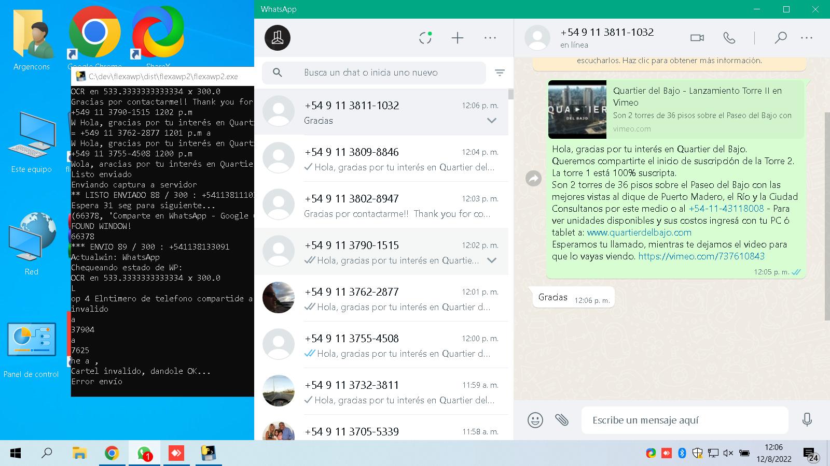Click the magnifier icon in chat search box
This screenshot has height=466, width=830.
pyautogui.click(x=278, y=72)
